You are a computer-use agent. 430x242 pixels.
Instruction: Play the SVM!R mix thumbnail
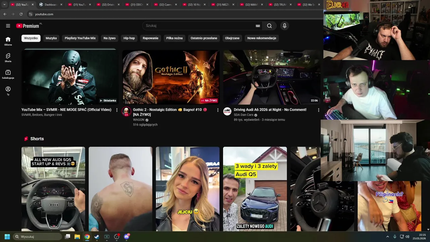click(70, 77)
